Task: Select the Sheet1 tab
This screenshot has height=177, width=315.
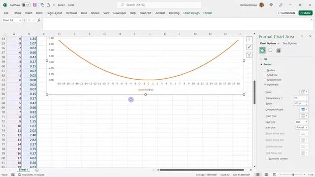Action: [23, 170]
